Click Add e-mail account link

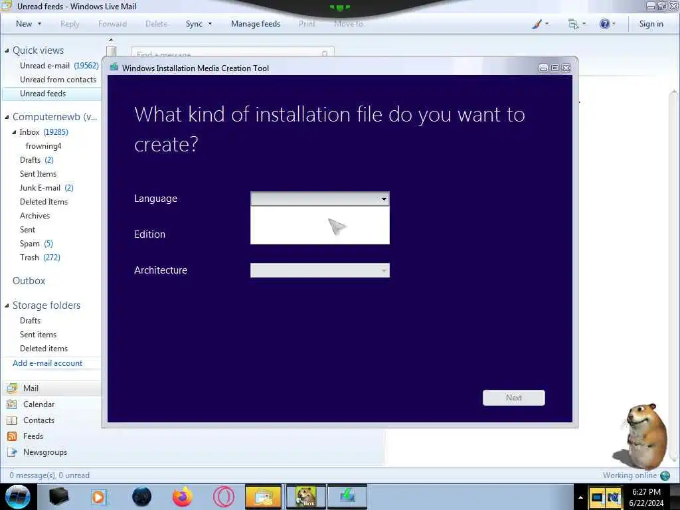(x=47, y=363)
